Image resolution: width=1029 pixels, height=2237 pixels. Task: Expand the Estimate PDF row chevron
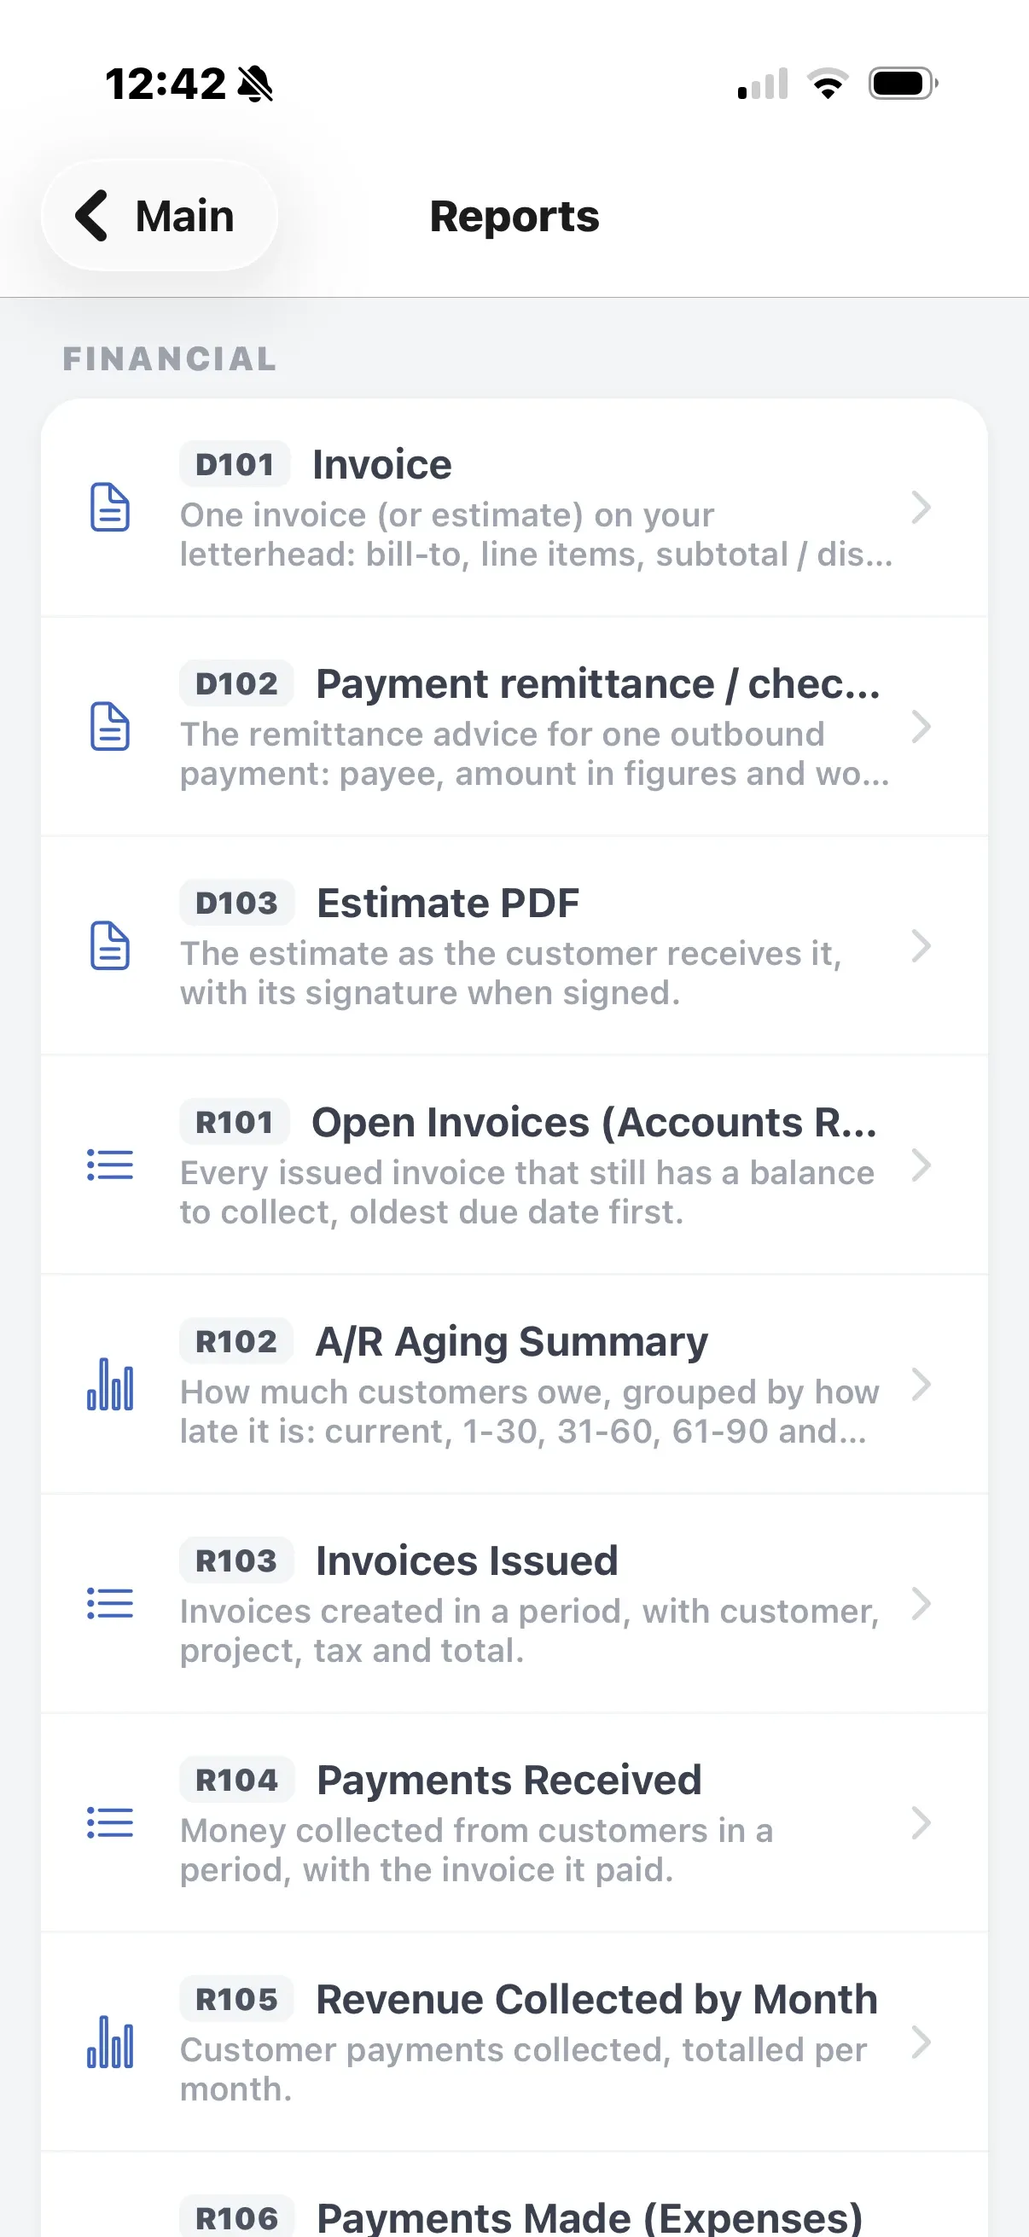921,945
